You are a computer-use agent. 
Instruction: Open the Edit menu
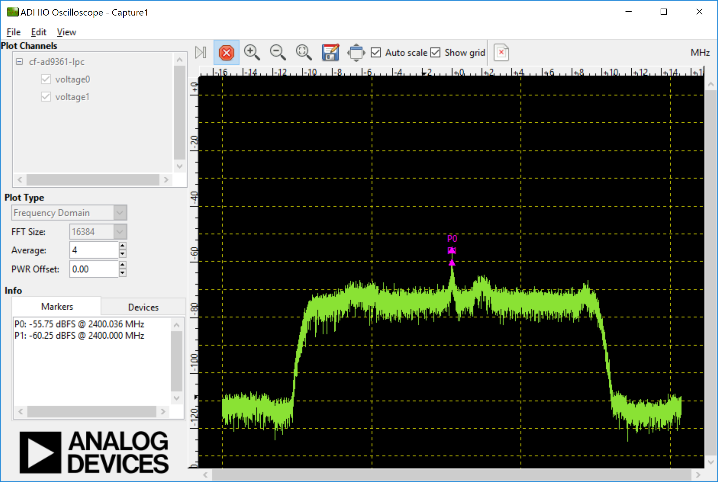(x=38, y=32)
